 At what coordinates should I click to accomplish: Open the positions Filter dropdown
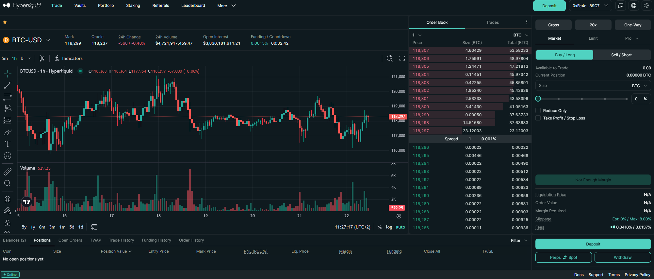coord(519,240)
